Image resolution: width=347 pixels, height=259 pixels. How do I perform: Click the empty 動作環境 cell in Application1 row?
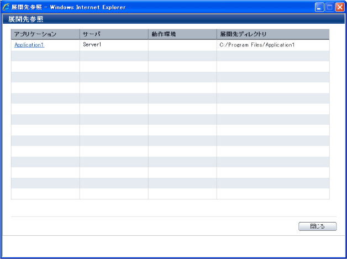pyautogui.click(x=182, y=45)
